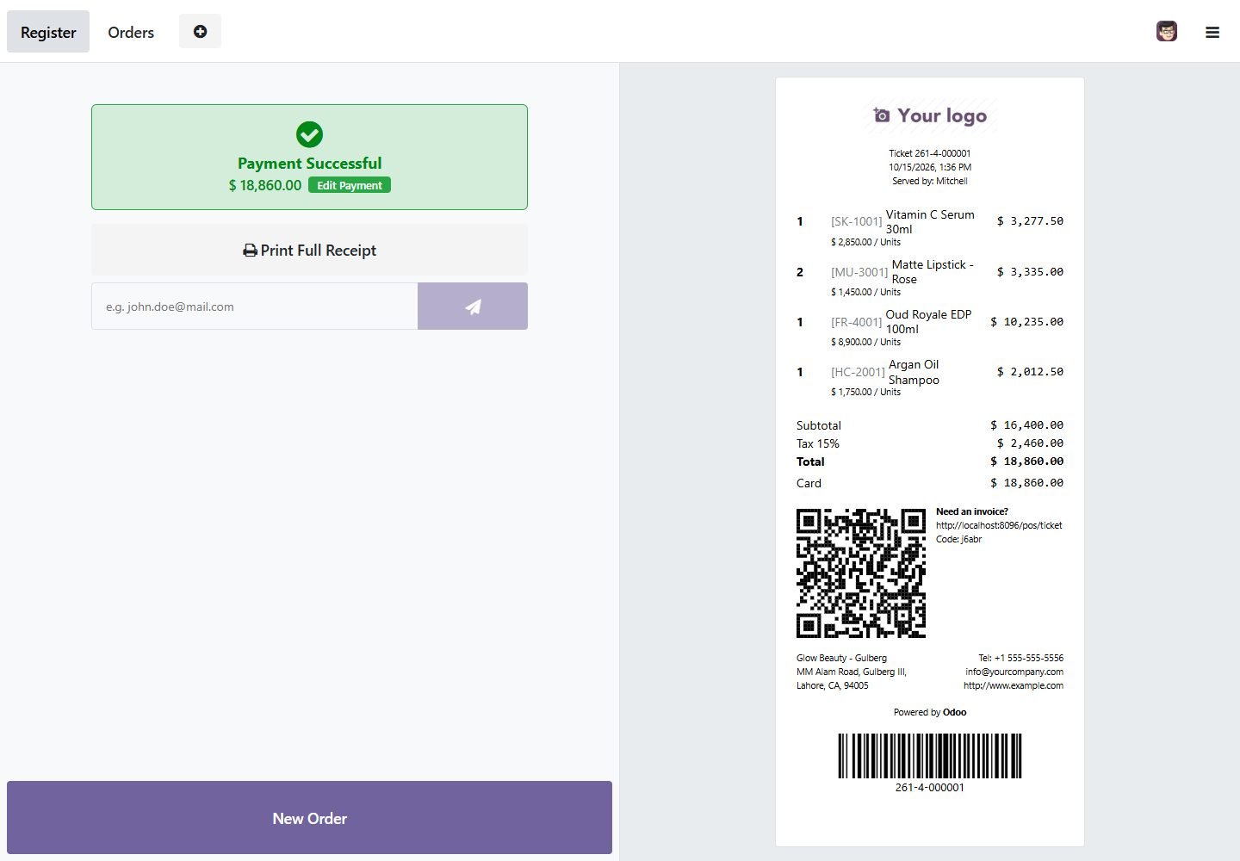Click the Oud Royale EDP 100ml line
Screen dimensions: 1240x861
(930, 328)
